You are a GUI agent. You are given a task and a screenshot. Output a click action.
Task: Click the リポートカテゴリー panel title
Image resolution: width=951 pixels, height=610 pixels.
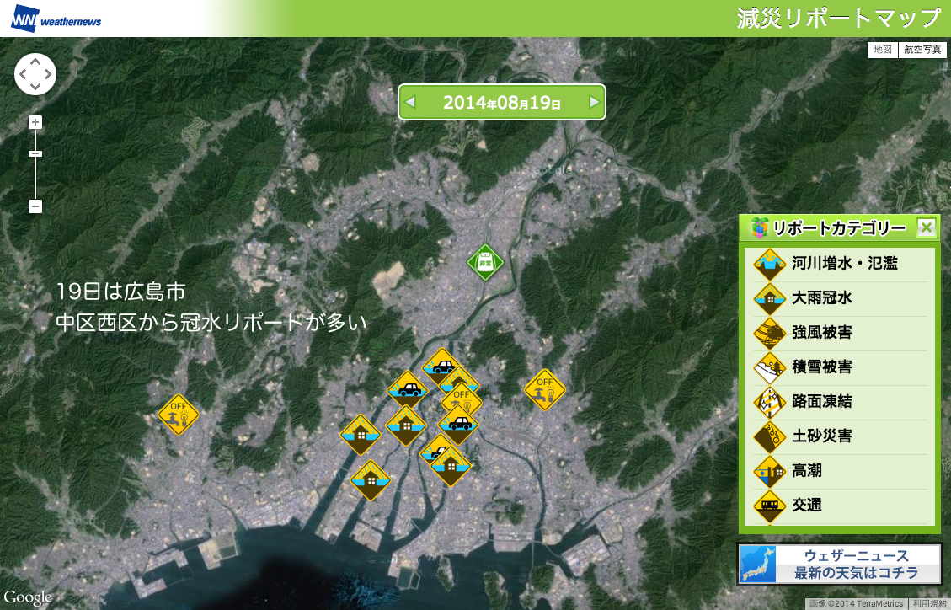tap(840, 228)
